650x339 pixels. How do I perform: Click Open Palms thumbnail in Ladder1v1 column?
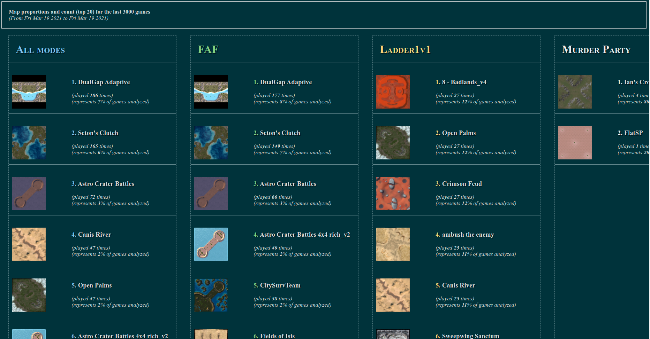pyautogui.click(x=393, y=143)
